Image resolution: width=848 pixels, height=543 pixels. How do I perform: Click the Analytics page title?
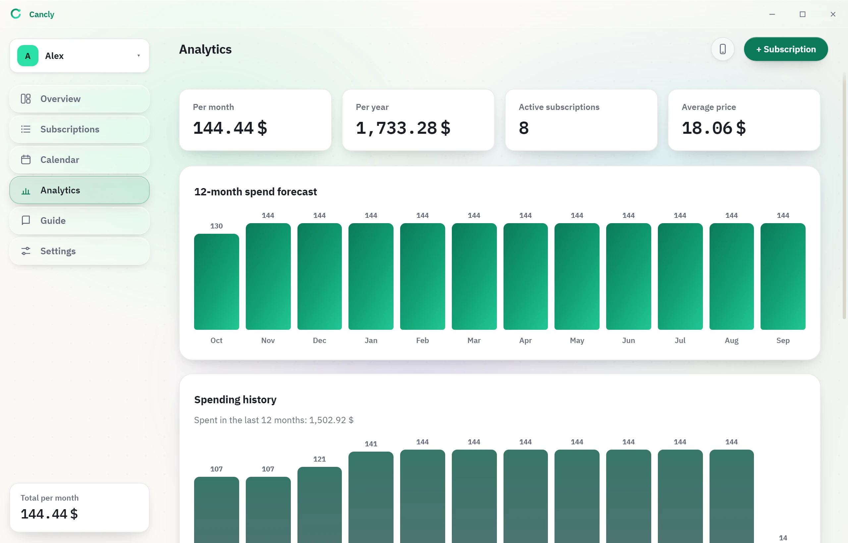click(x=205, y=49)
